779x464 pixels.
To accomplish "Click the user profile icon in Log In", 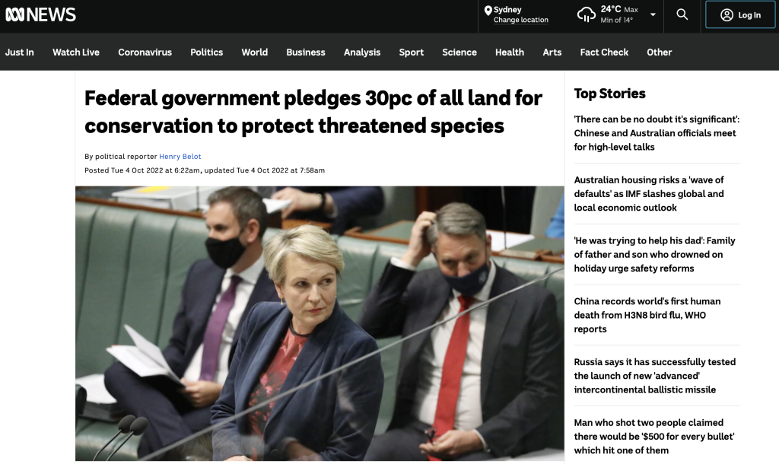I will [727, 15].
